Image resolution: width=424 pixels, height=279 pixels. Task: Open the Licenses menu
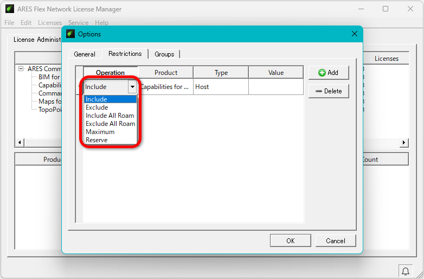50,23
